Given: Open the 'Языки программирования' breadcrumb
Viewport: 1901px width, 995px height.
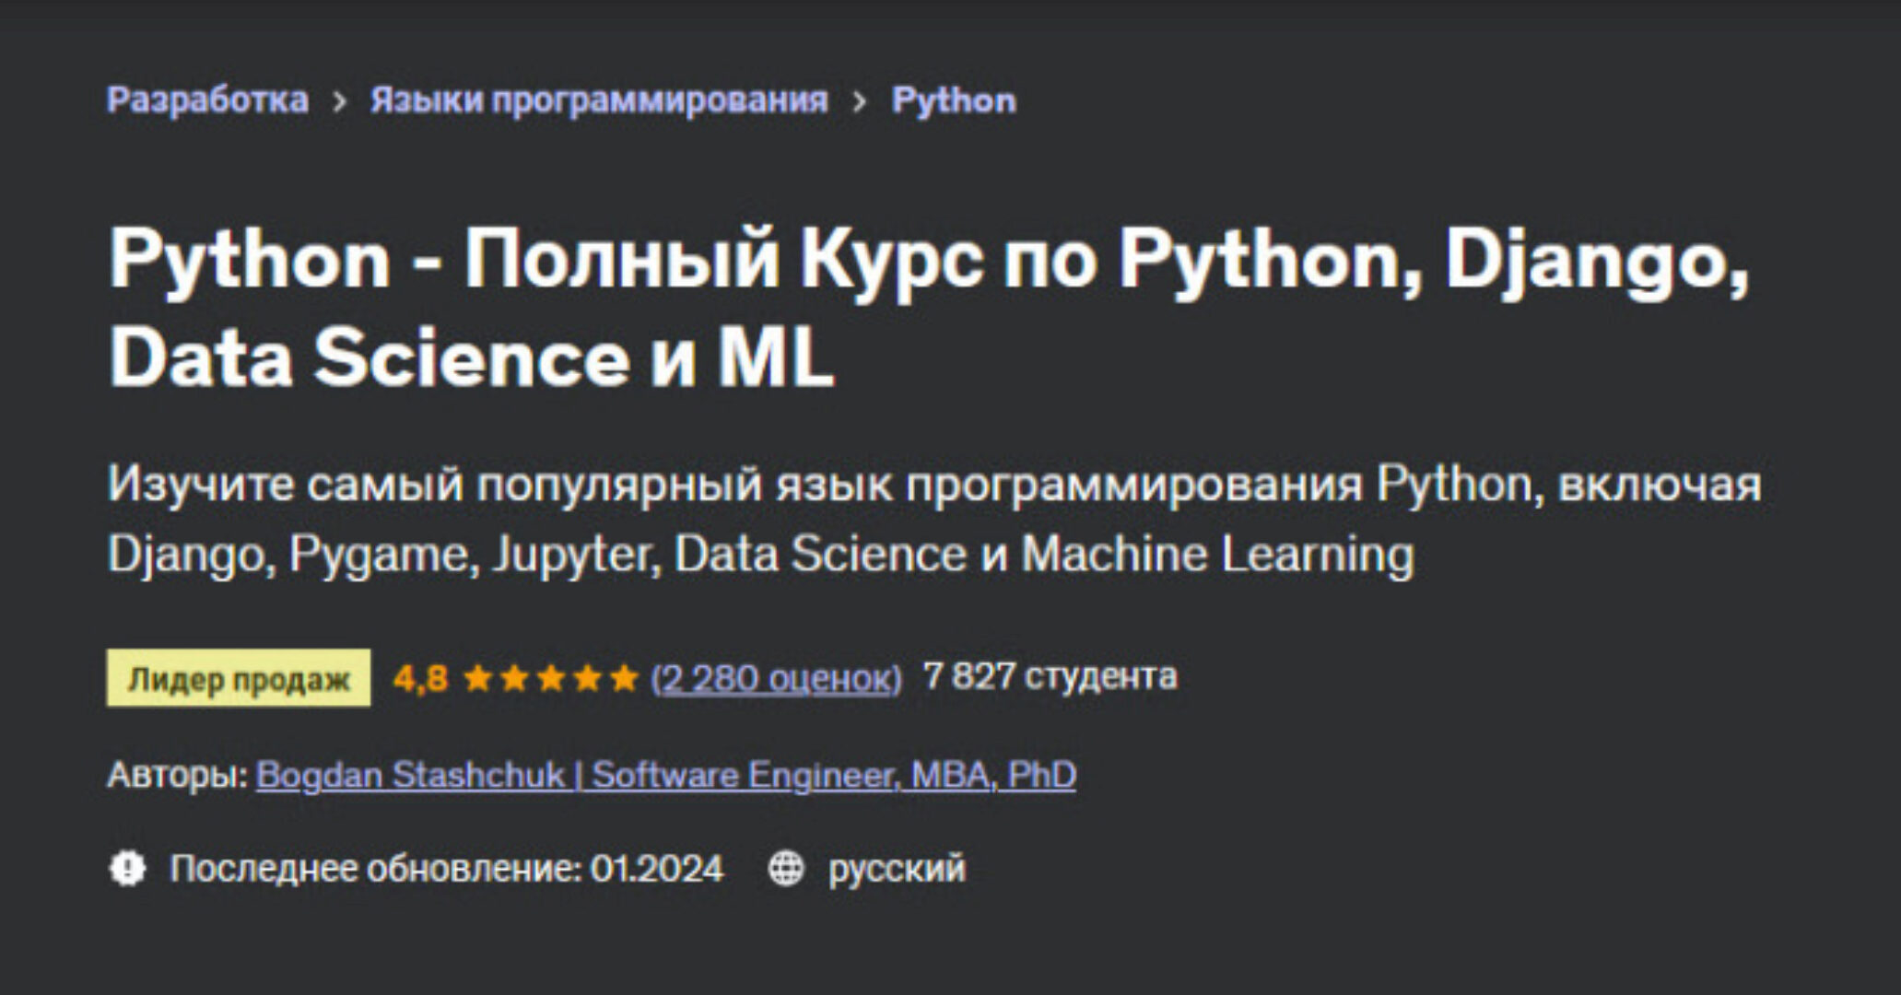Looking at the screenshot, I should click(599, 99).
